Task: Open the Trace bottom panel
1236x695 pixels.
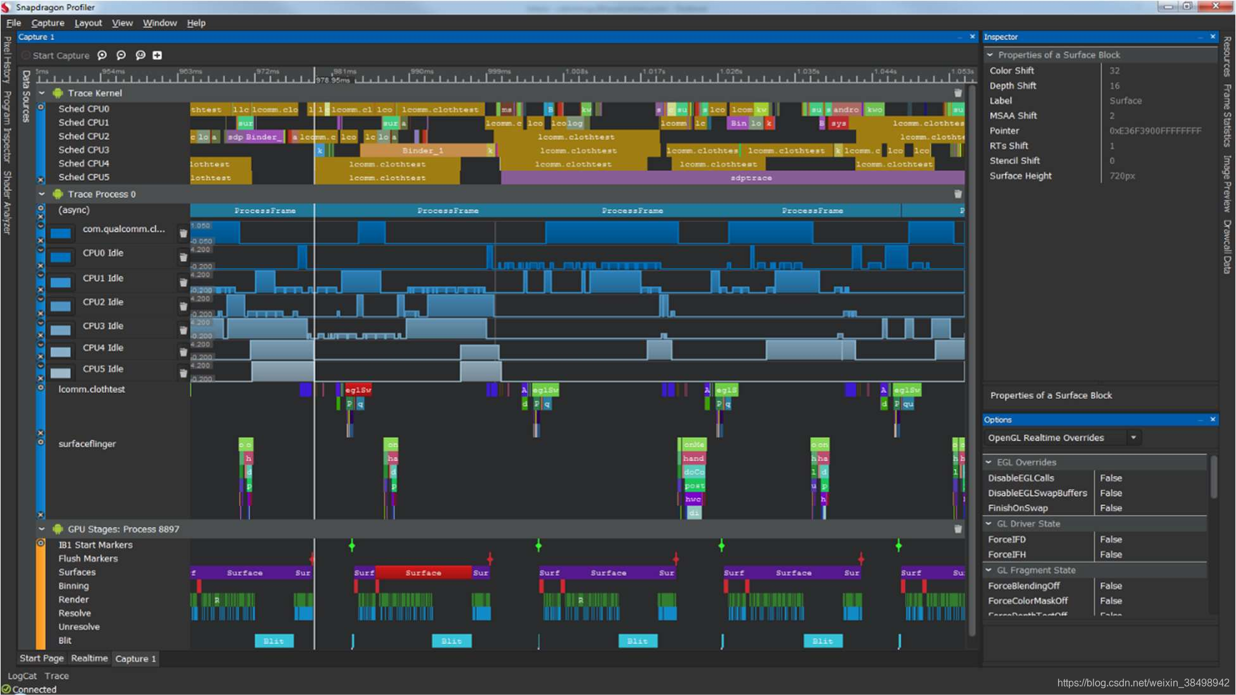Action: tap(56, 676)
